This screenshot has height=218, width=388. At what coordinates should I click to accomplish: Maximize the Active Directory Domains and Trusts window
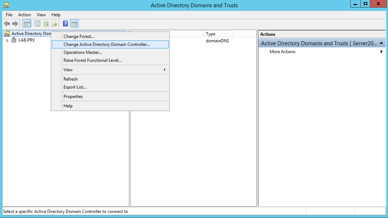pyautogui.click(x=365, y=4)
